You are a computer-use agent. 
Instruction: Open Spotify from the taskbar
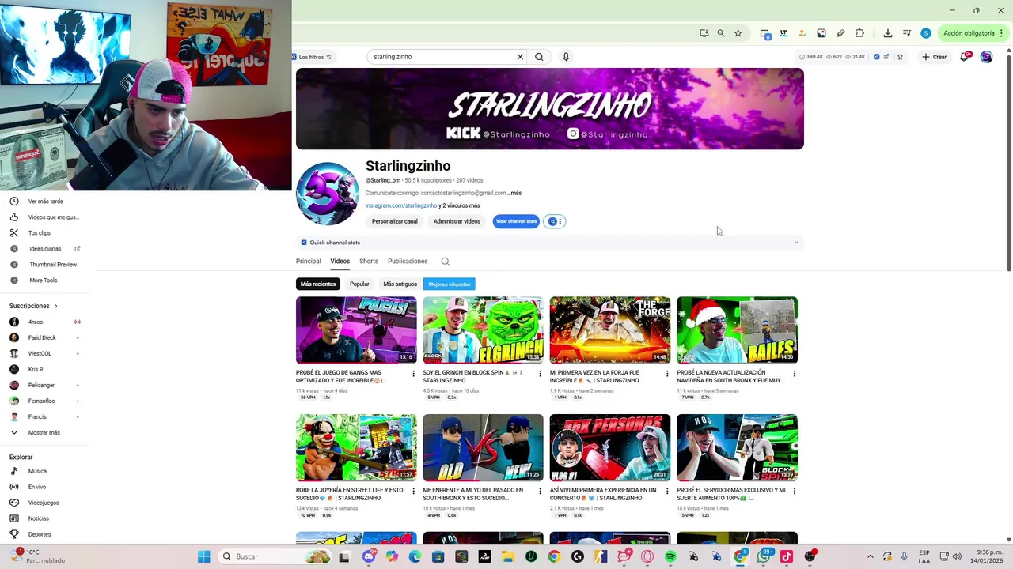[x=670, y=556]
